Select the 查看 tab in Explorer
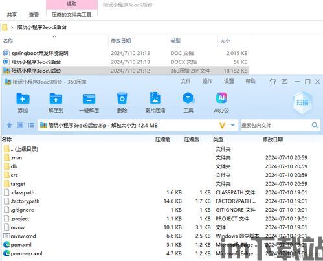 click(x=34, y=15)
